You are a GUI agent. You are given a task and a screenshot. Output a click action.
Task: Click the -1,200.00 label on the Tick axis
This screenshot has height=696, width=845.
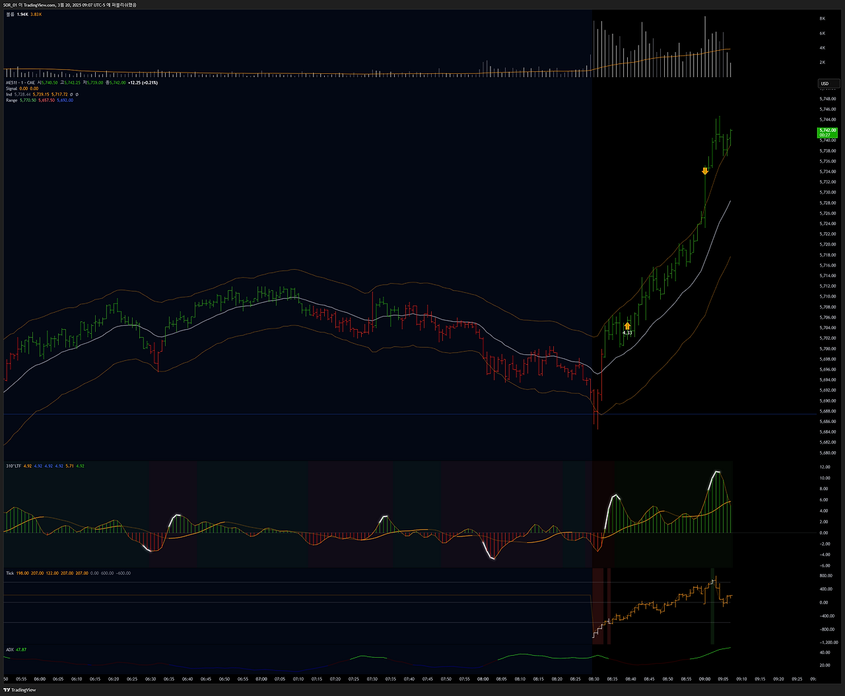coord(828,643)
